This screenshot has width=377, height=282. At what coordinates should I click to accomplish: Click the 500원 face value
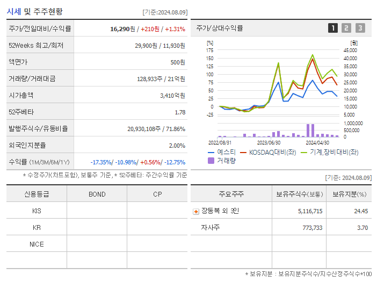point(178,62)
